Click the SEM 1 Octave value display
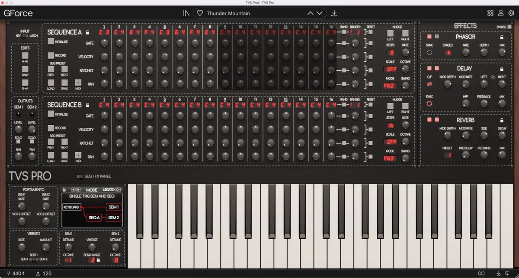The image size is (519, 278). click(x=68, y=260)
